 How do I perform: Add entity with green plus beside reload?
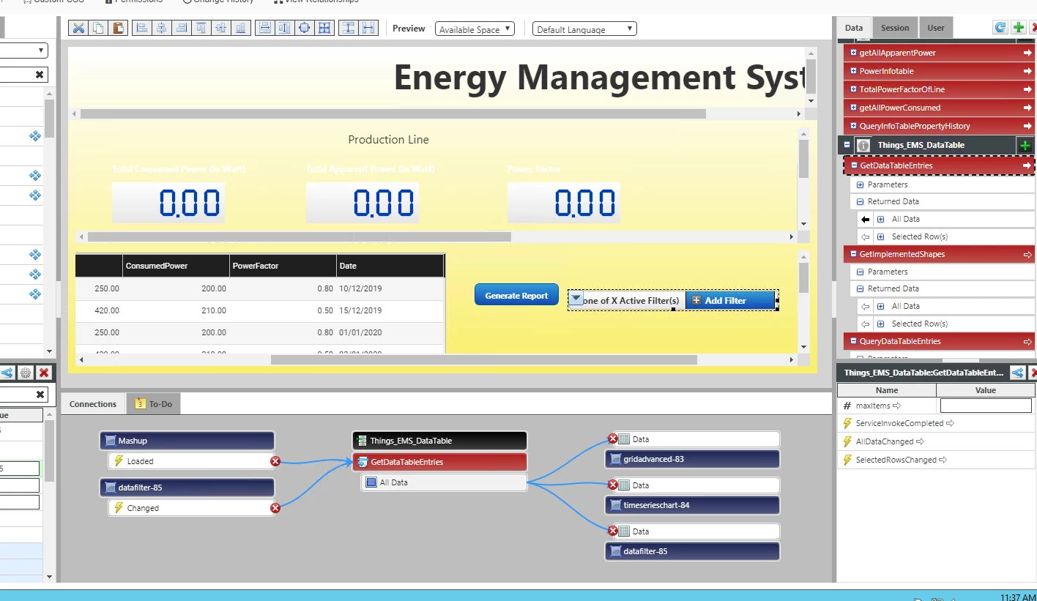click(1019, 28)
